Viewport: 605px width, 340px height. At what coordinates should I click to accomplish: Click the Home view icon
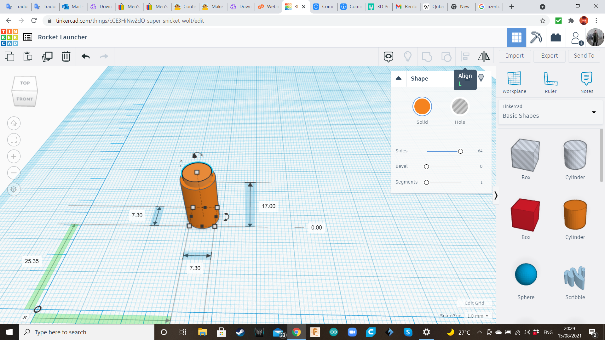click(x=14, y=123)
